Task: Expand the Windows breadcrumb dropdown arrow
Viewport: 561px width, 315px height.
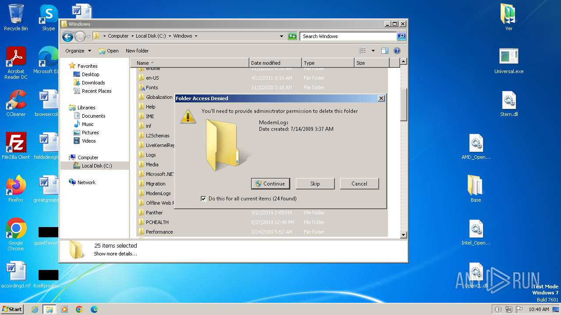Action: (x=196, y=36)
